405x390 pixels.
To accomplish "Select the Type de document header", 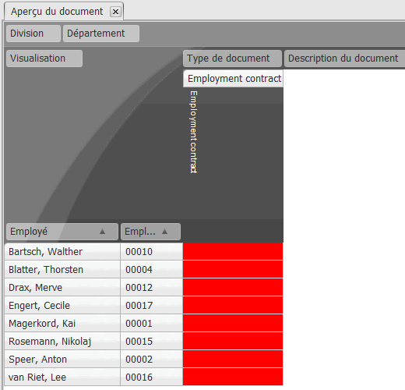I will tap(232, 58).
